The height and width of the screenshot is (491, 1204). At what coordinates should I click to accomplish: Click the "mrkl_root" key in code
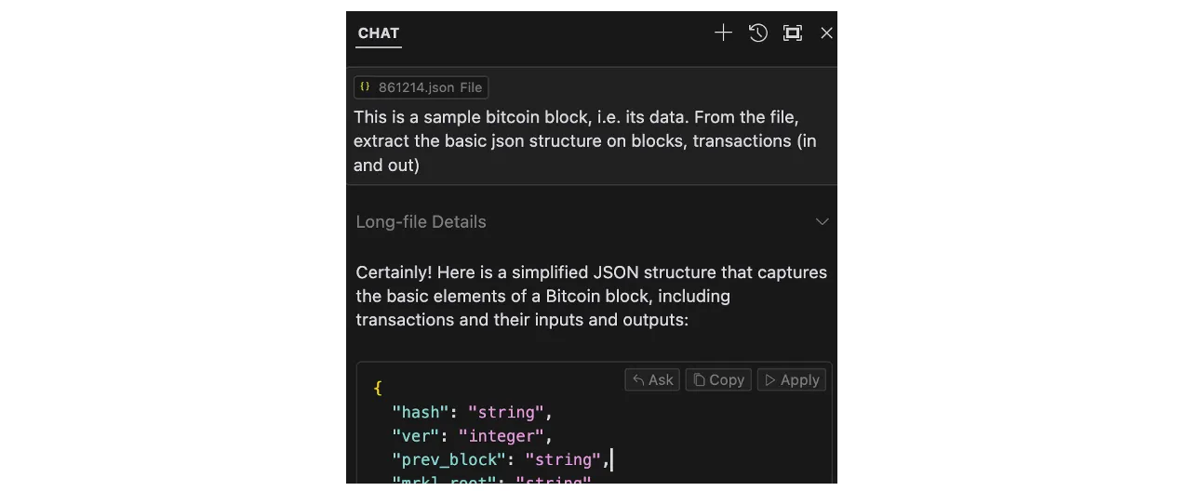pyautogui.click(x=444, y=483)
